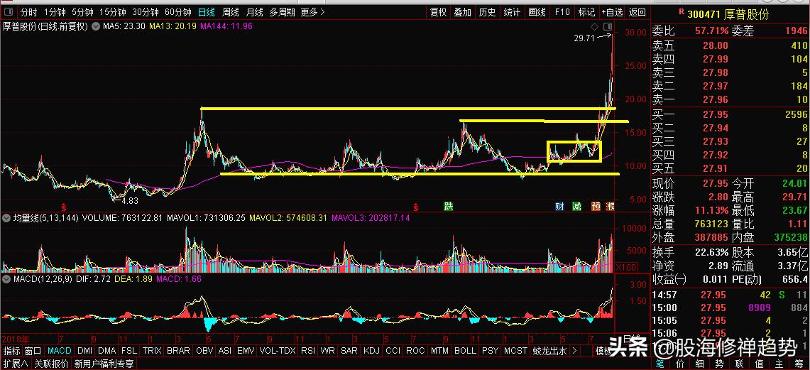Click the blue 财 event marker
This screenshot has height=370, width=810.
[560, 206]
